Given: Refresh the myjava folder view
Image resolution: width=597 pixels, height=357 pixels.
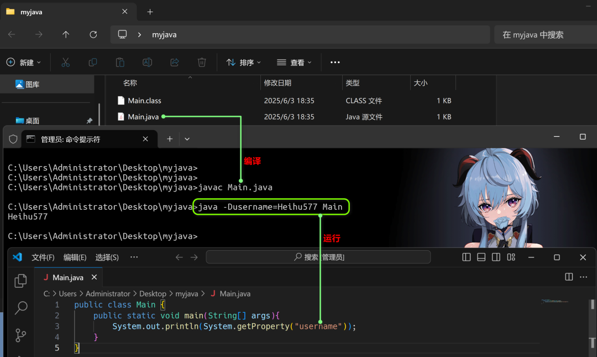Looking at the screenshot, I should point(93,35).
